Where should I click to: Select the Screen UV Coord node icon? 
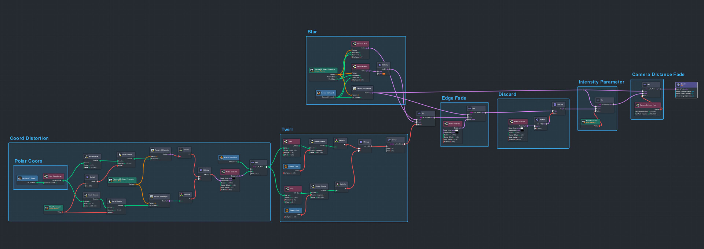point(319,93)
